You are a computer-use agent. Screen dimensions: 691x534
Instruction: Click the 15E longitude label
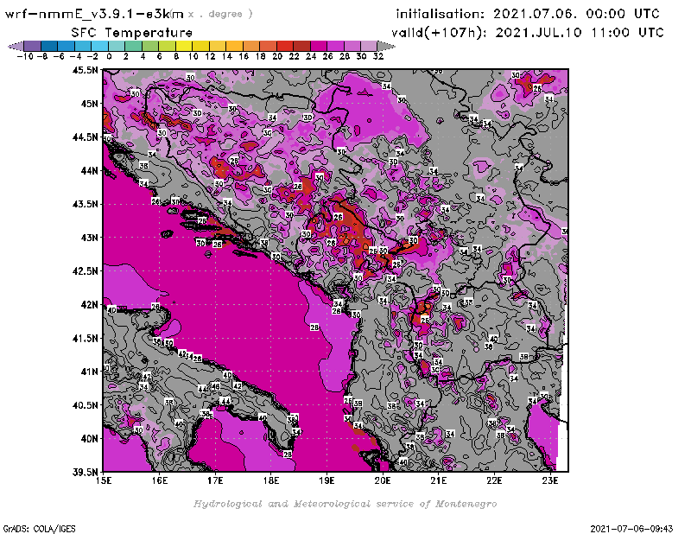click(104, 480)
